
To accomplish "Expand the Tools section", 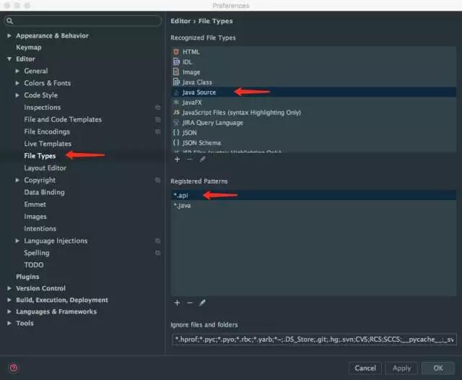I will click(9, 323).
